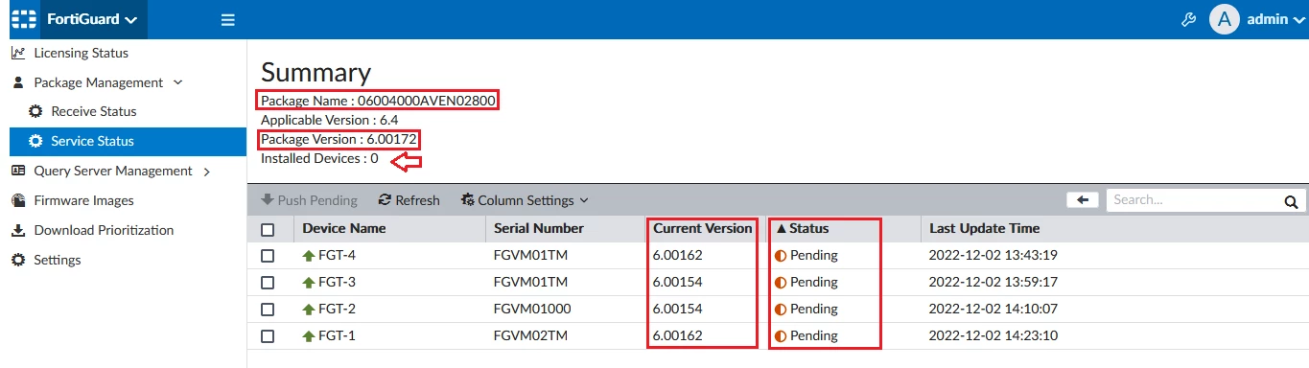Toggle the hamburger sidebar menu
The height and width of the screenshot is (368, 1309).
(x=228, y=19)
